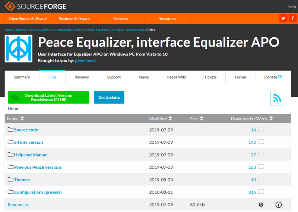Click the Help and Manual folder icon
298x212 pixels.
[10, 154]
